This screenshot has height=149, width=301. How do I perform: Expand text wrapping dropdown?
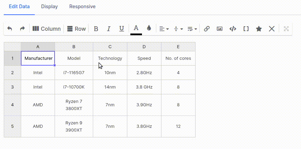192,29
